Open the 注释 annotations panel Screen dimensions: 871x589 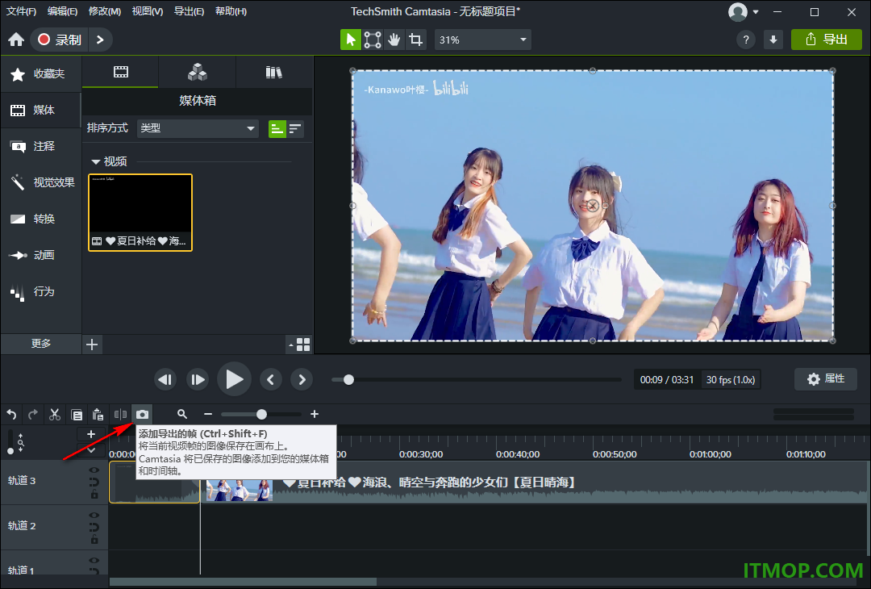click(40, 146)
